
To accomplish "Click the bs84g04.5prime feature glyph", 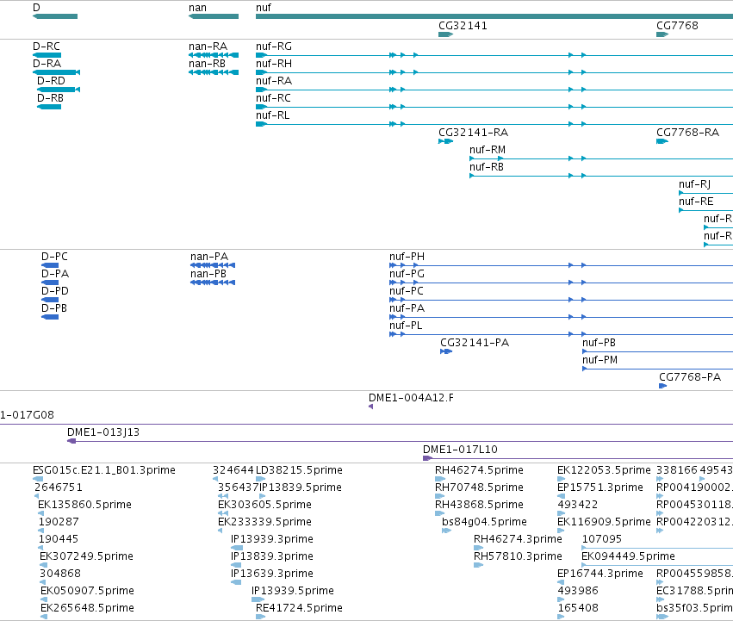I will point(446,531).
